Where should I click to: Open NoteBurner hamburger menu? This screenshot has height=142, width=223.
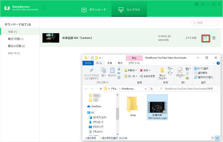pos(203,4)
